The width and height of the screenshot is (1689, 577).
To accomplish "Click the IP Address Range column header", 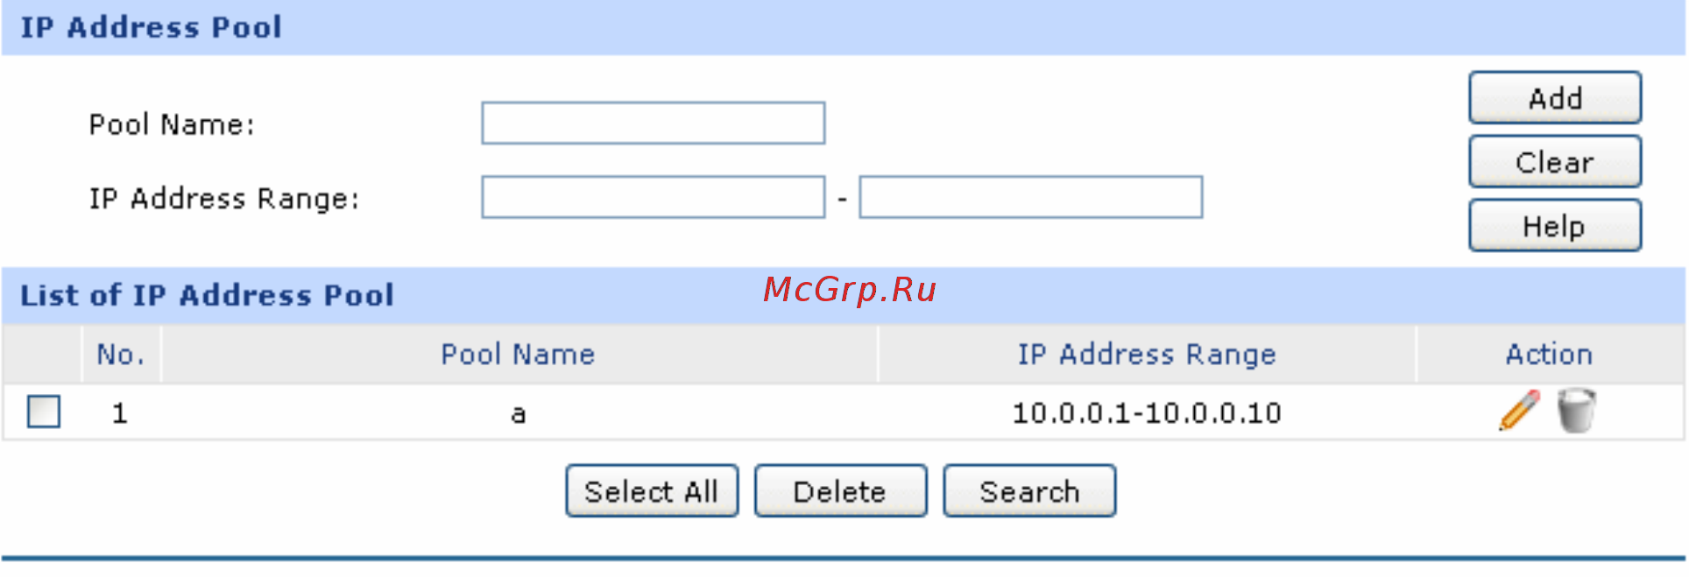I will (x=1147, y=355).
